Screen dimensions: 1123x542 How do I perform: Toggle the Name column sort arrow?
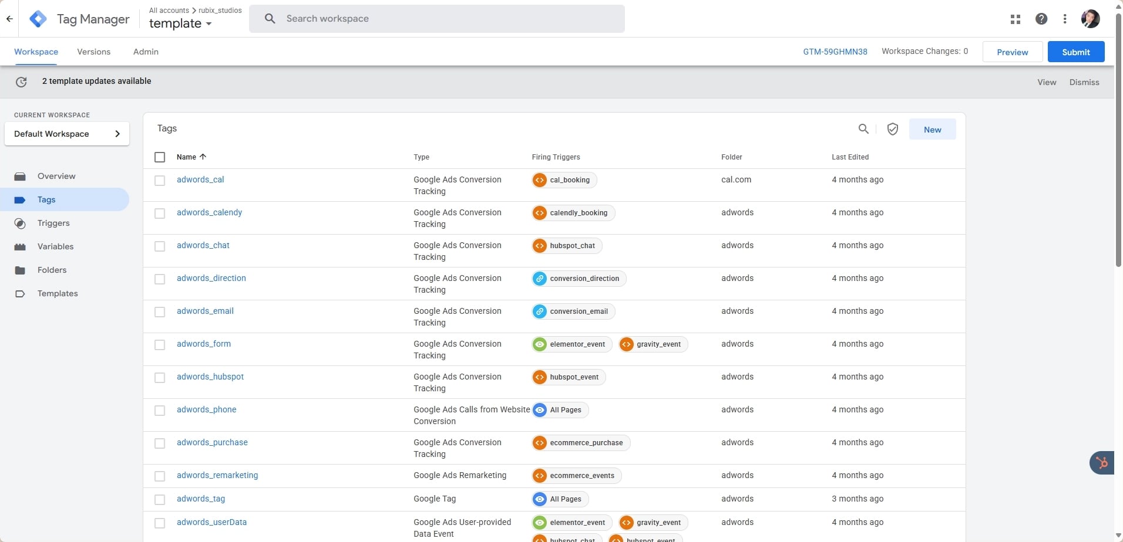click(203, 157)
